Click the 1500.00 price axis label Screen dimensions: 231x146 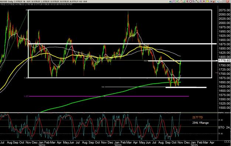[224, 108]
